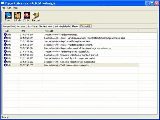This screenshot has height=120, width=160.
Task: Open the Help menu
Action: coord(15,8)
